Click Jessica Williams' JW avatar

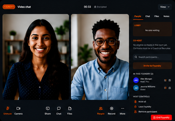point(136,88)
